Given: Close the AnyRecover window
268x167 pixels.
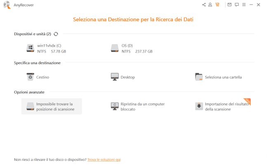Looking at the screenshot, I should point(259,5).
